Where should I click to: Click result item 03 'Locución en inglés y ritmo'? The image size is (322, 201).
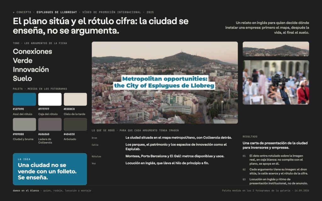[x=275, y=181]
